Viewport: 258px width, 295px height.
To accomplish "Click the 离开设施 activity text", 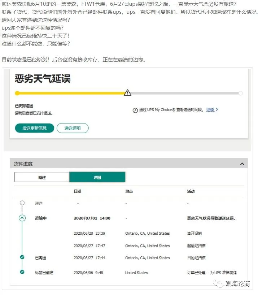I will (194, 233).
